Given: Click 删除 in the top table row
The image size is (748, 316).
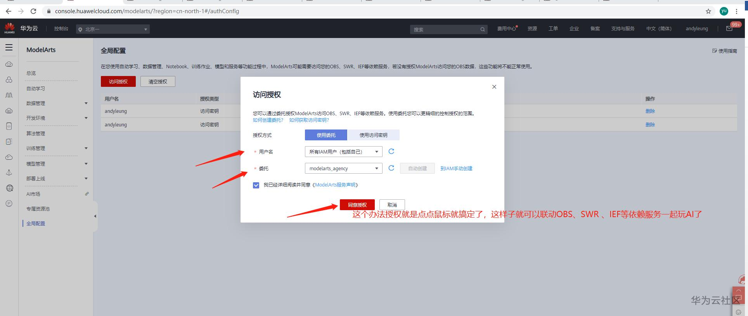Looking at the screenshot, I should [x=650, y=111].
